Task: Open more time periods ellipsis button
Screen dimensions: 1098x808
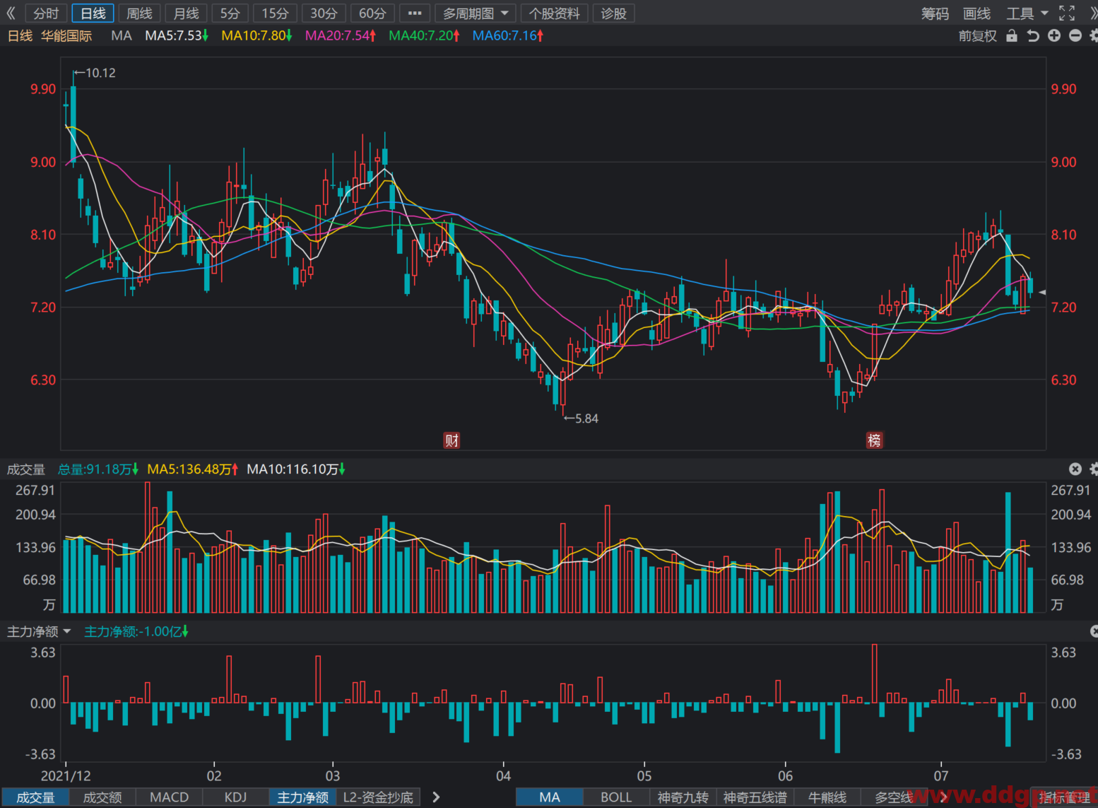Action: pyautogui.click(x=415, y=13)
